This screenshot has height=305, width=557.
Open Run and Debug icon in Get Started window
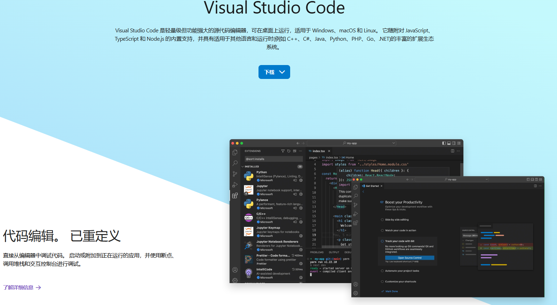[x=356, y=214]
